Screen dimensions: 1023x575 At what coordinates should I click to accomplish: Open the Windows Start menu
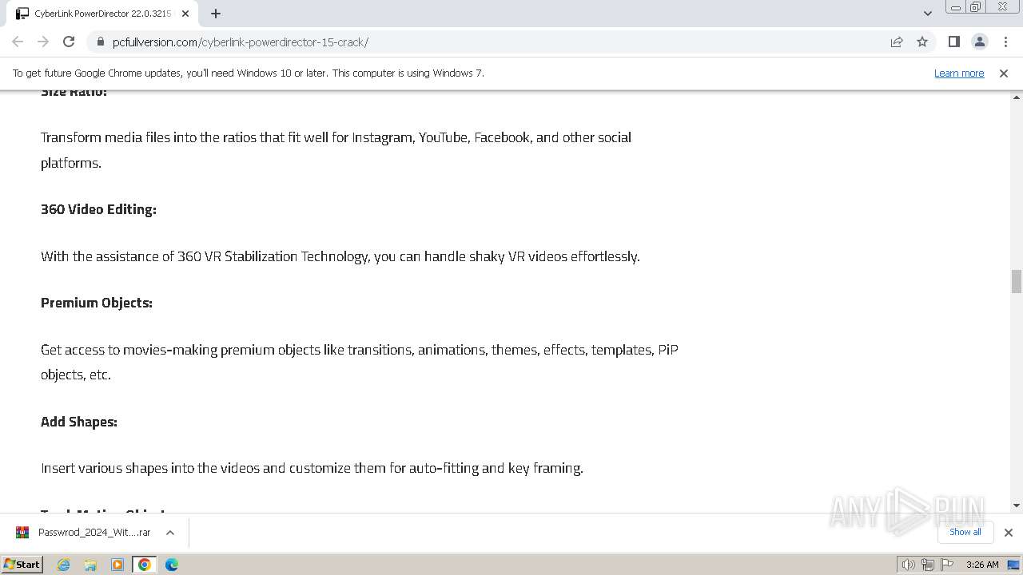point(22,565)
